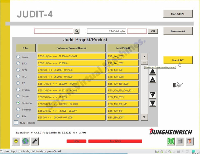
Task: Select the Schlepper filter radio button
Action: coord(18,103)
